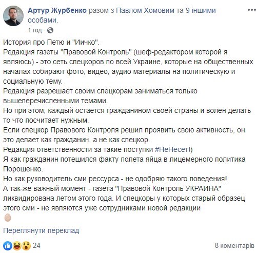Open Павлом Хомовим tagged profile link

tap(145, 10)
